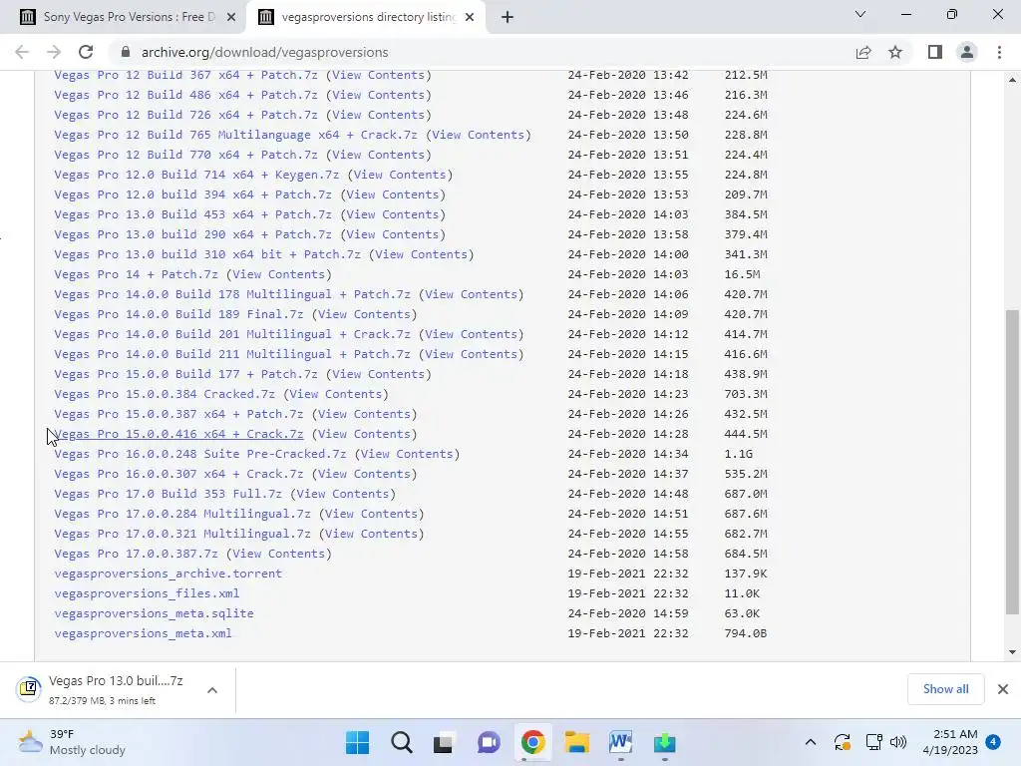Screen dimensions: 1021x766
Task: Click the scrollbar up arrow
Action: [1012, 80]
